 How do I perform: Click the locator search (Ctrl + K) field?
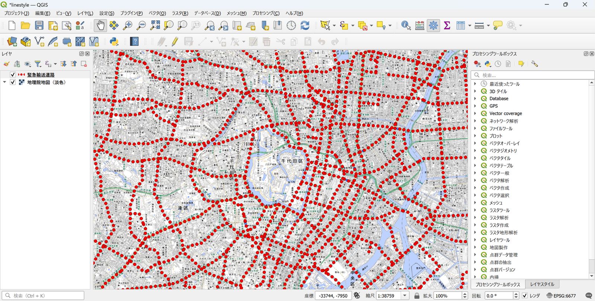[43, 296]
